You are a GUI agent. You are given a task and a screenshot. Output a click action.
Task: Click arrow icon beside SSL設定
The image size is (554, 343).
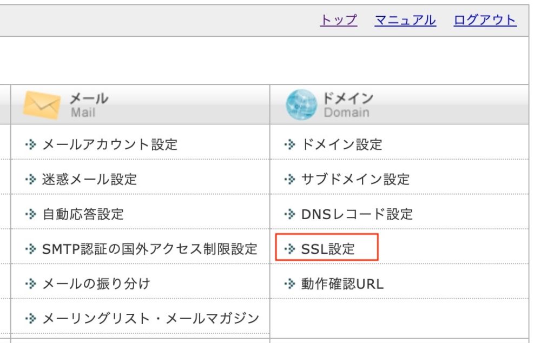290,249
